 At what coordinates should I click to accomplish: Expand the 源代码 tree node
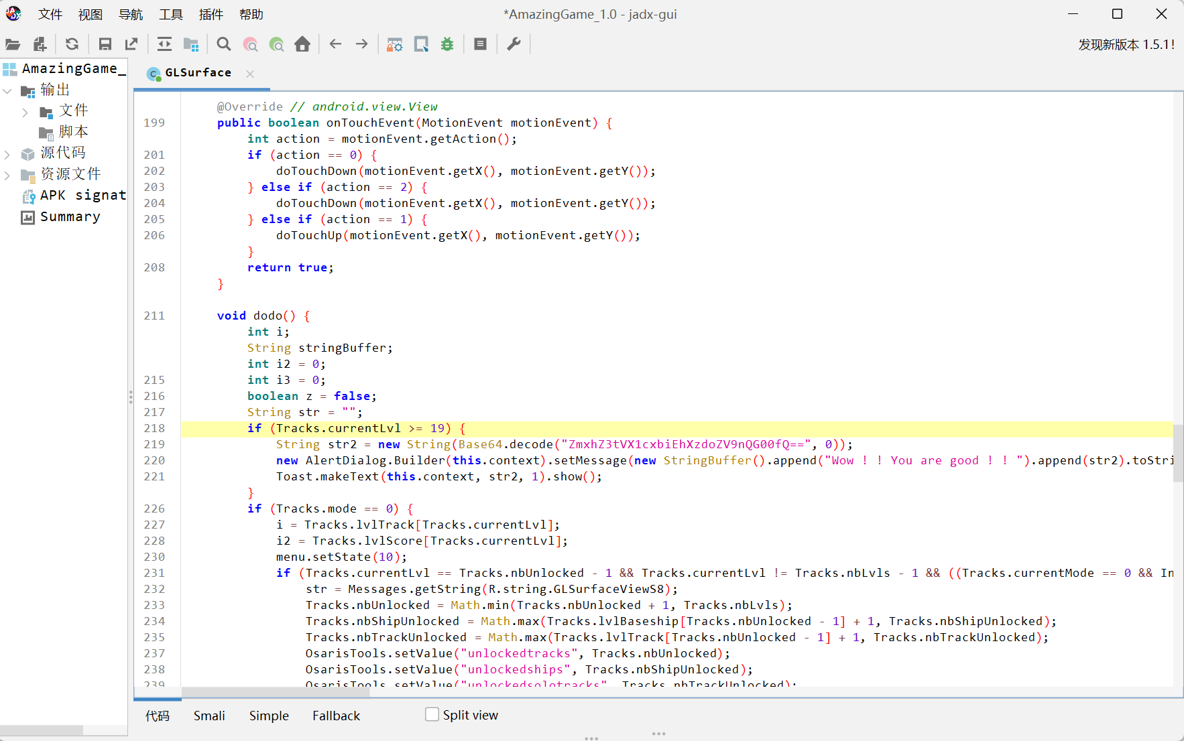(x=7, y=154)
